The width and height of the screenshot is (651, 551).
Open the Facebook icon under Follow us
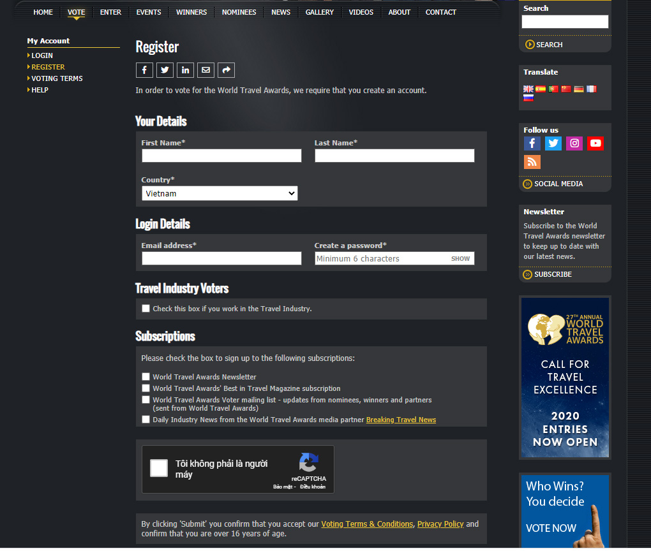click(532, 143)
